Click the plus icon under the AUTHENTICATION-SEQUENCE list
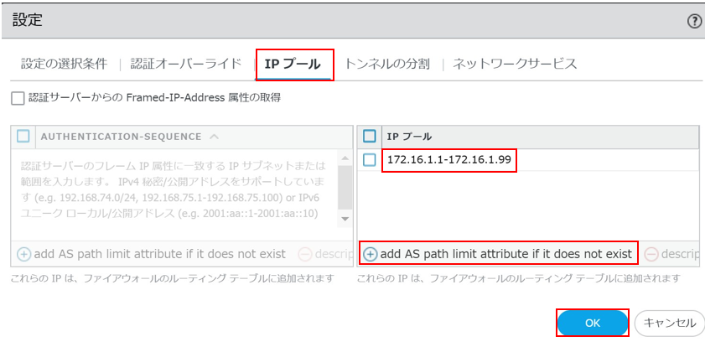Viewport: 705px width, 347px height. (x=23, y=254)
